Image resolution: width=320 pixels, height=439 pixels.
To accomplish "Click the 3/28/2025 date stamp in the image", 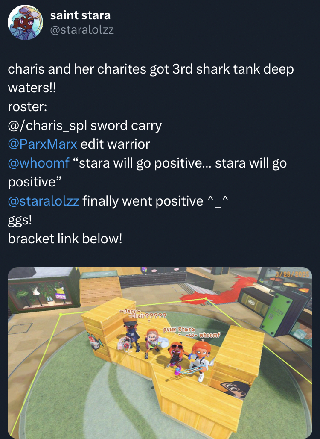I will (x=292, y=274).
